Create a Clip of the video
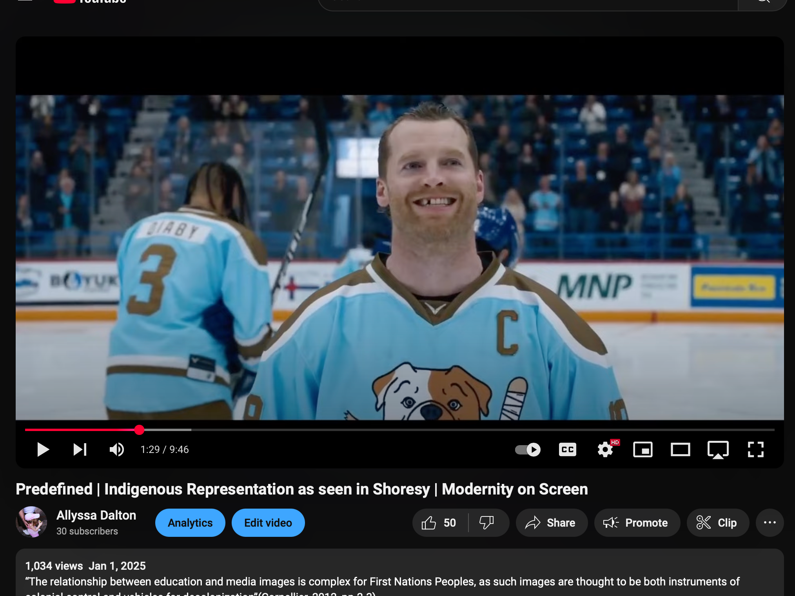The height and width of the screenshot is (596, 795). [x=717, y=523]
